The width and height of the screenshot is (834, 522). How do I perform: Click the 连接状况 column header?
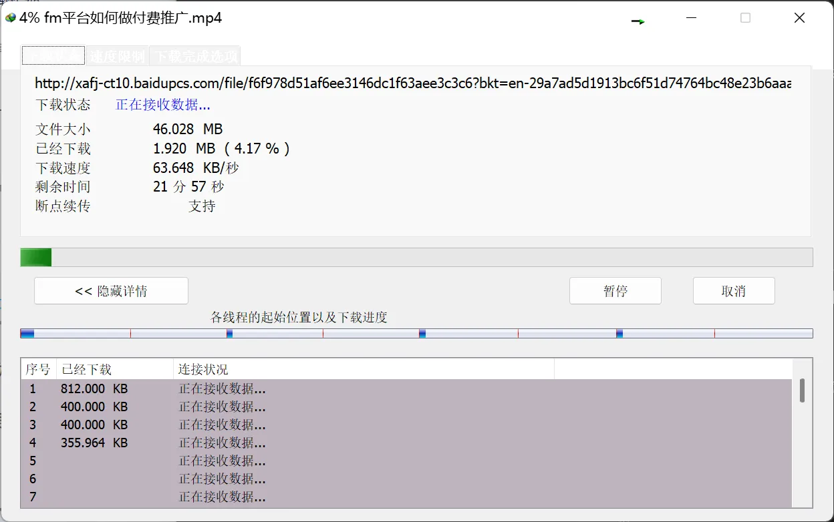pyautogui.click(x=364, y=369)
